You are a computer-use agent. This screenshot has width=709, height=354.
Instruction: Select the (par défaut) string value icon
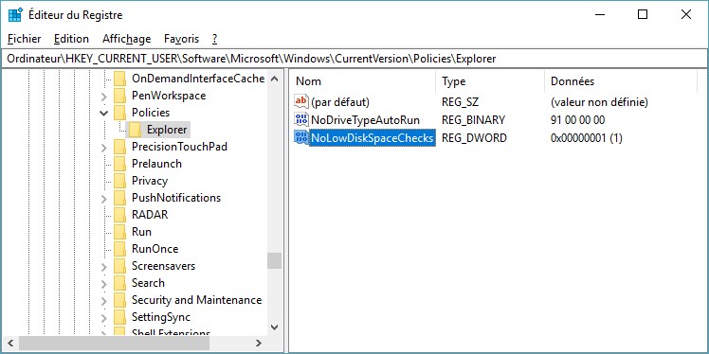[x=301, y=102]
